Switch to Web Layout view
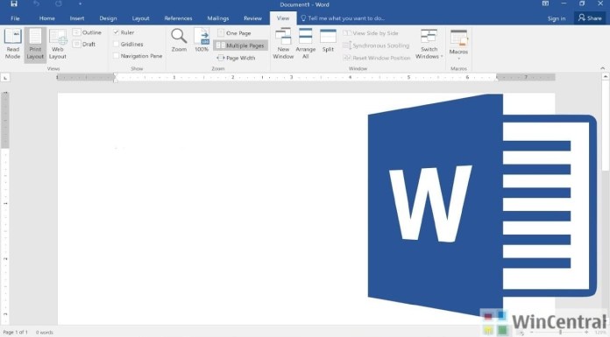 (58, 44)
